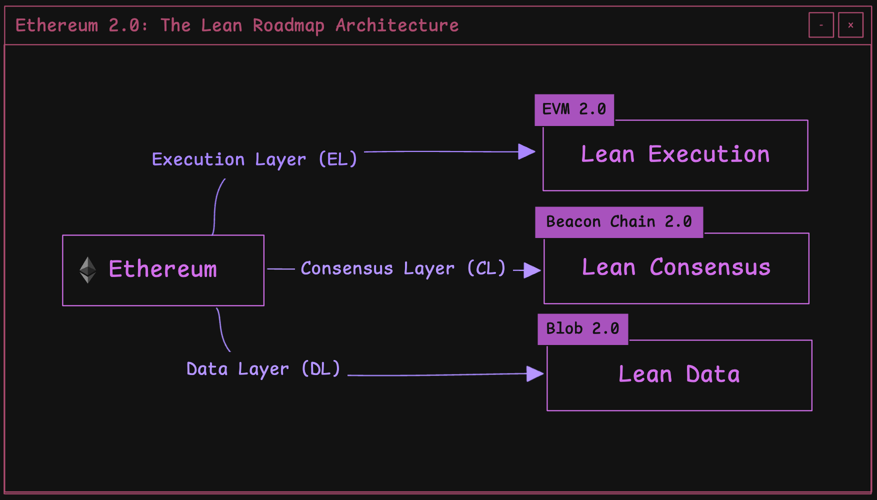Click the arrowhead pointing to Lean Data
Viewport: 877px width, 500px height.
(535, 373)
